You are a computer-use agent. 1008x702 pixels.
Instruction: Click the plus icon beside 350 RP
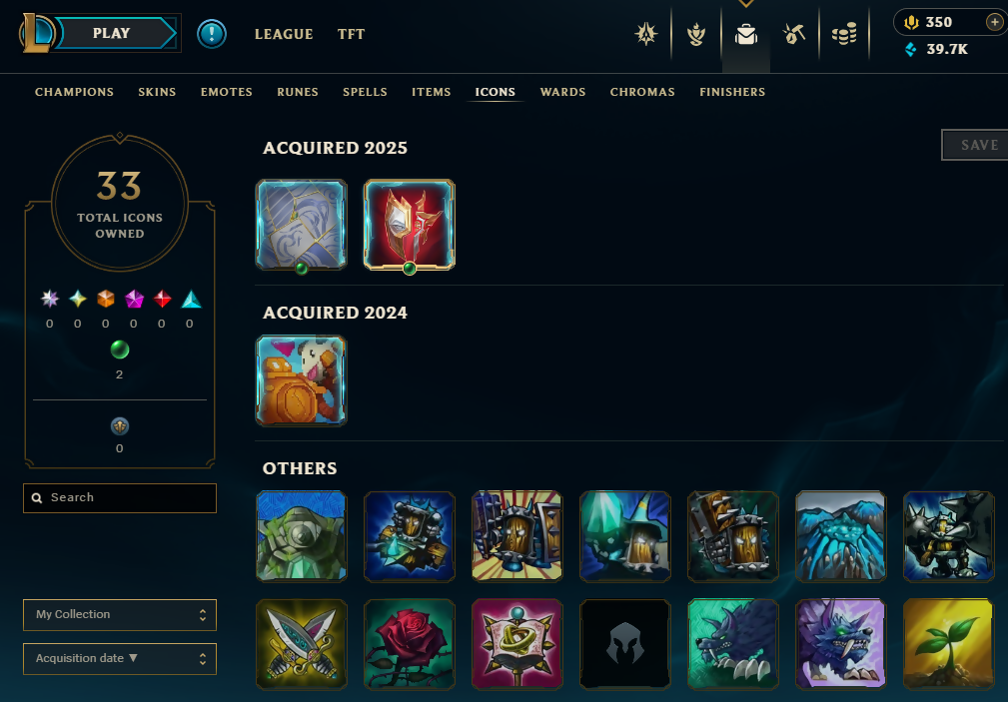point(994,22)
